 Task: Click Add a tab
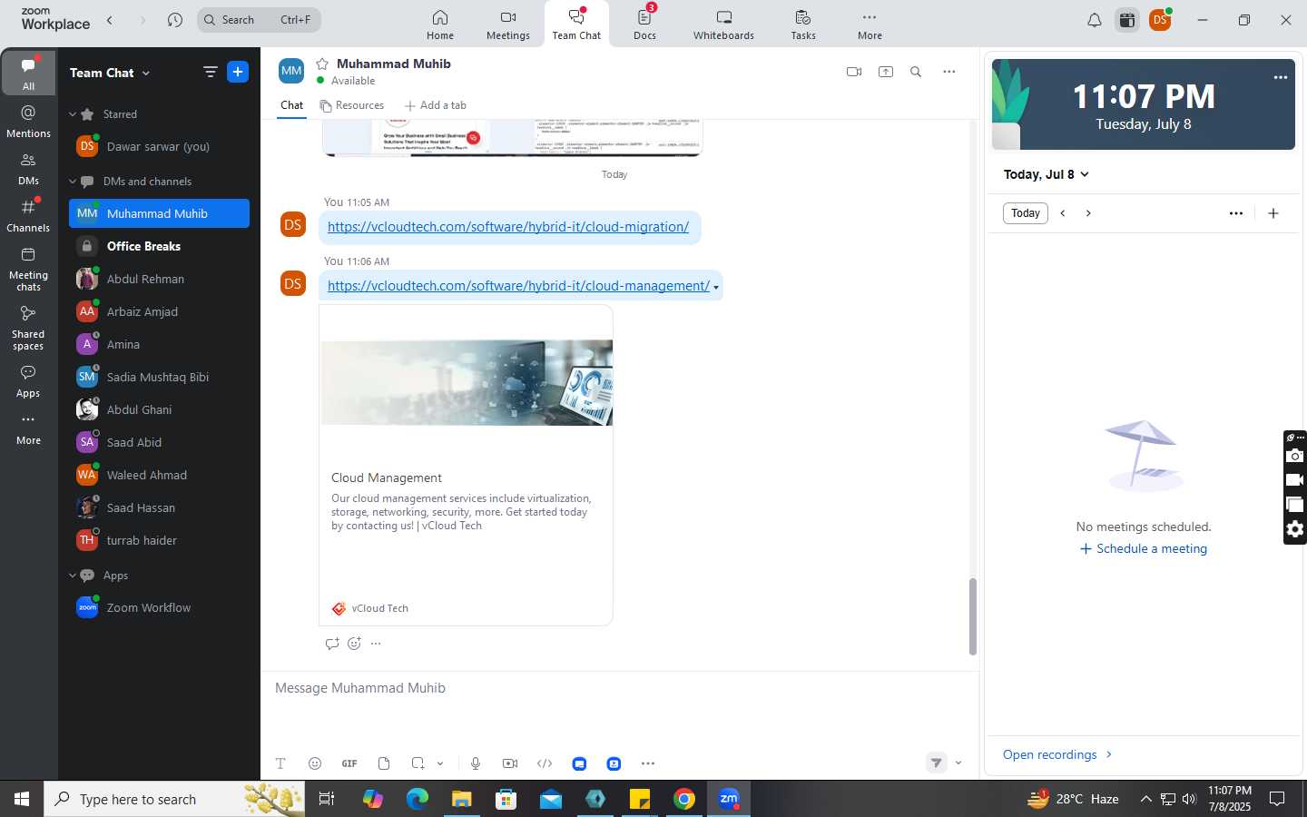(436, 105)
